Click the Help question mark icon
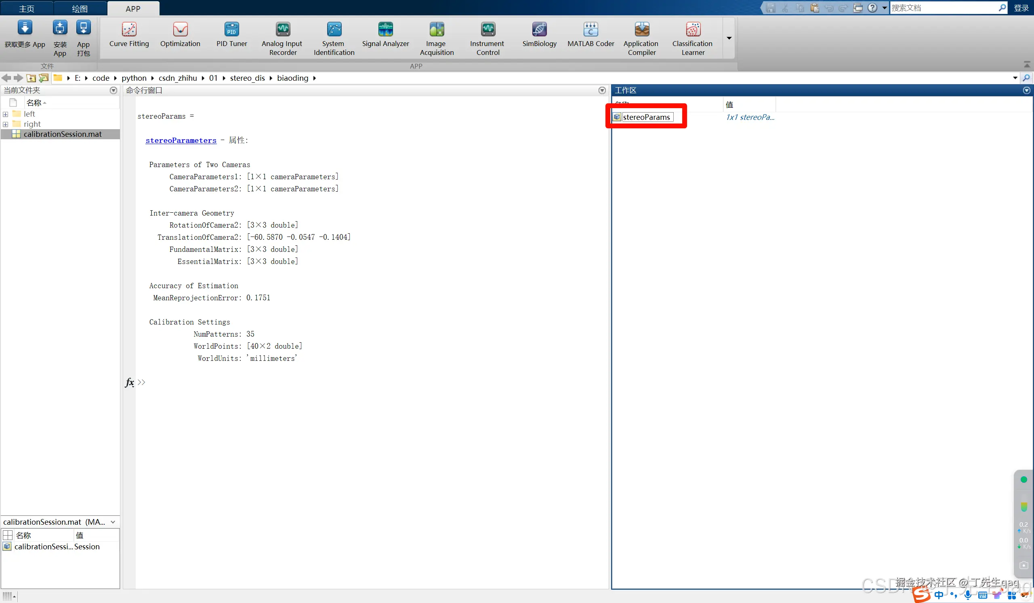The width and height of the screenshot is (1034, 603). 872,8
